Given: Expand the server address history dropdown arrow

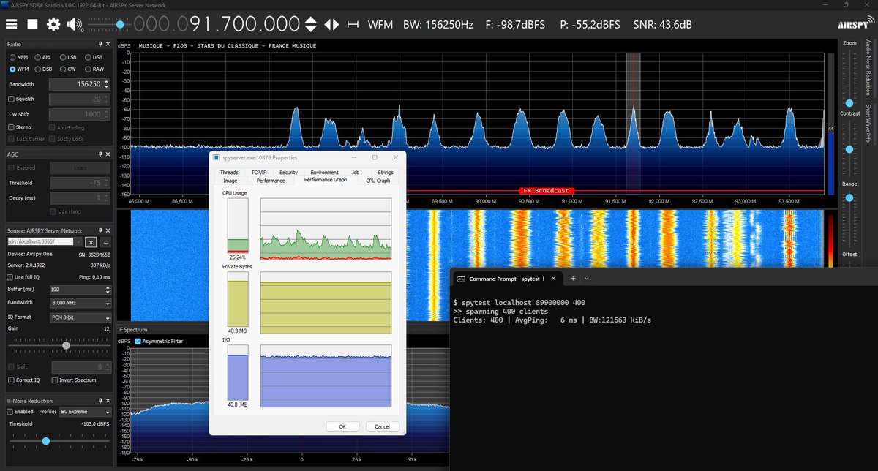Looking at the screenshot, I should click(78, 242).
